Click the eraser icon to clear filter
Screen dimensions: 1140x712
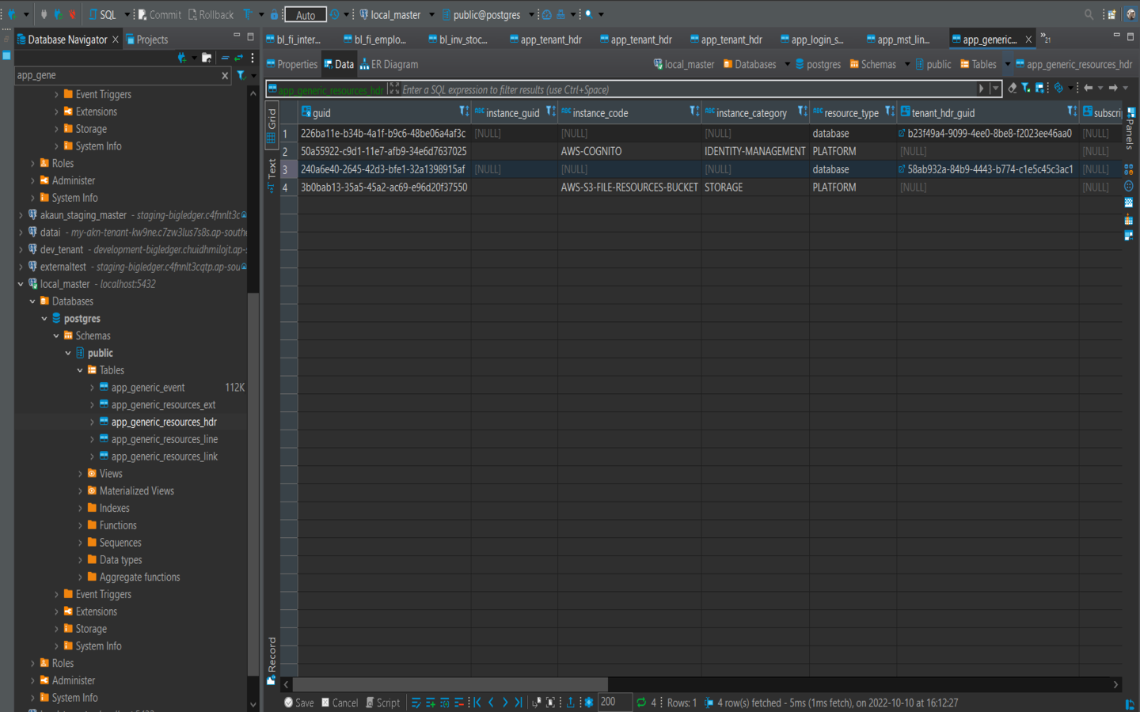pos(1012,88)
